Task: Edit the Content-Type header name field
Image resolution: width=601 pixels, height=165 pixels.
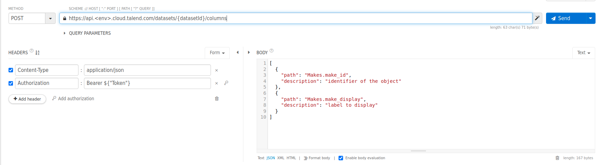Action: 47,70
